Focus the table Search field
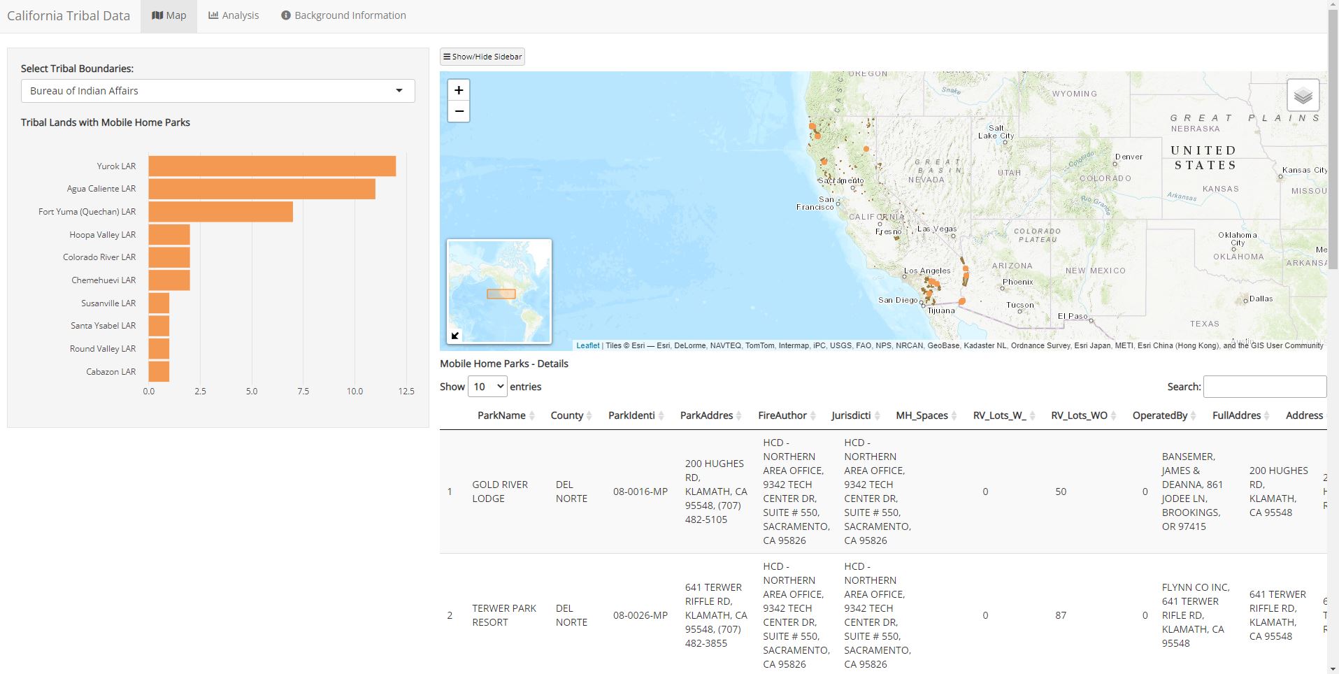 pyautogui.click(x=1265, y=387)
